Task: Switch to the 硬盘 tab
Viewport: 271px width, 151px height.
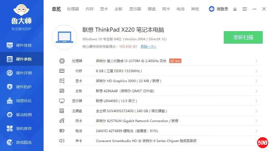Action: click(x=152, y=9)
